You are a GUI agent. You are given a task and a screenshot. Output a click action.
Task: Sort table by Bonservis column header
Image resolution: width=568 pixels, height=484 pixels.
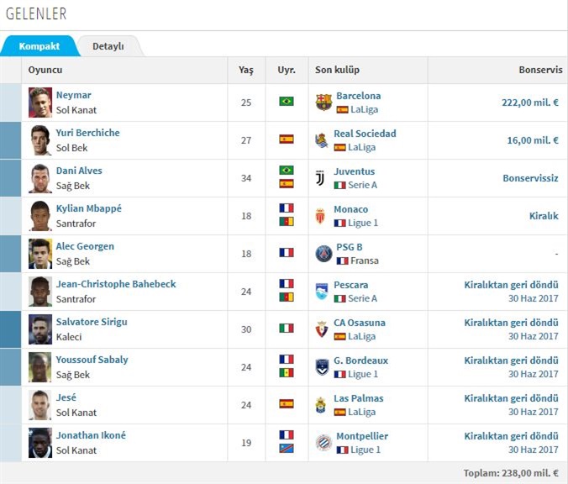click(x=538, y=70)
